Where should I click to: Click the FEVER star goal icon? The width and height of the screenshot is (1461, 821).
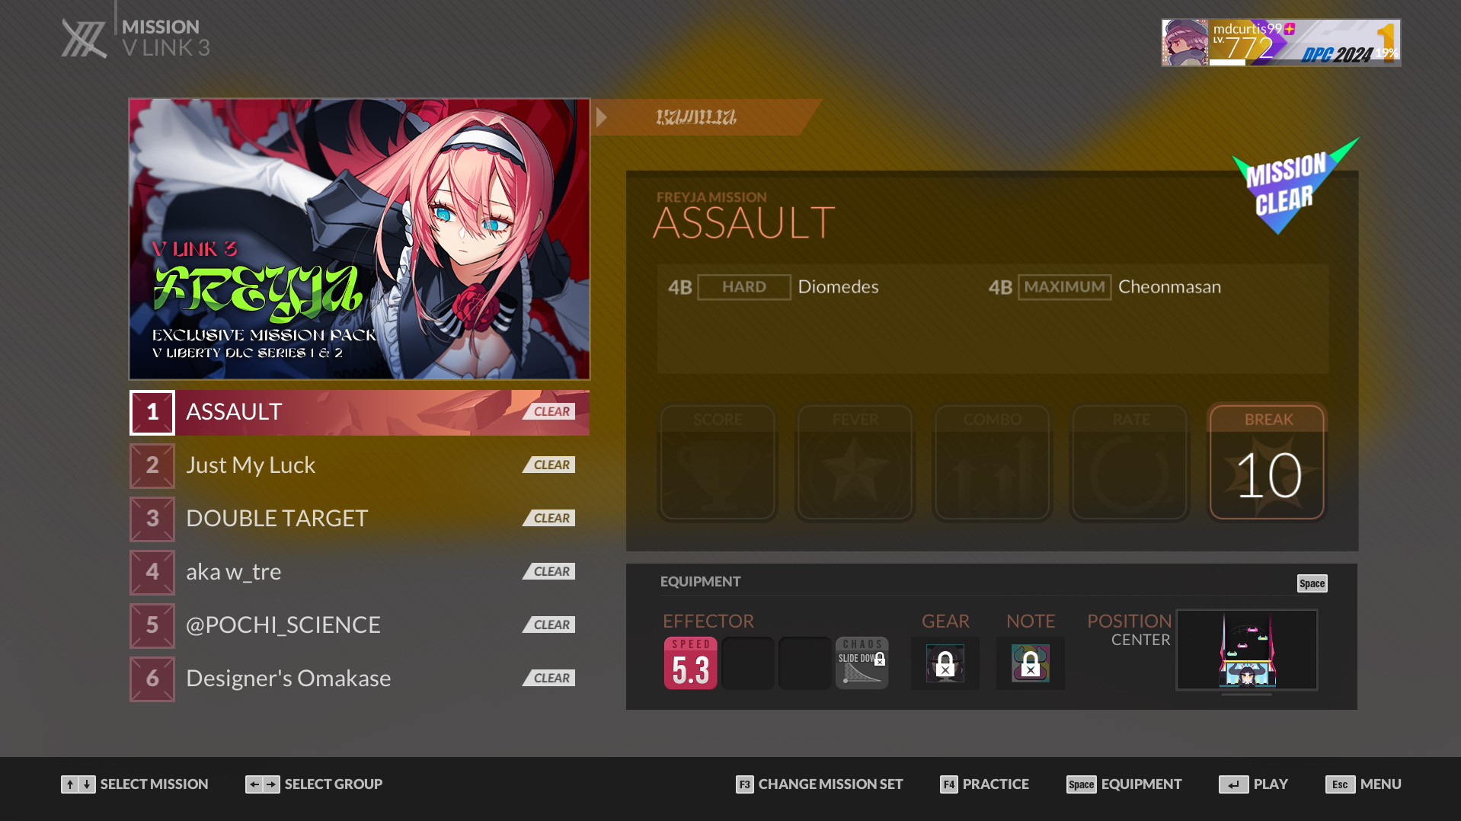[x=855, y=462]
